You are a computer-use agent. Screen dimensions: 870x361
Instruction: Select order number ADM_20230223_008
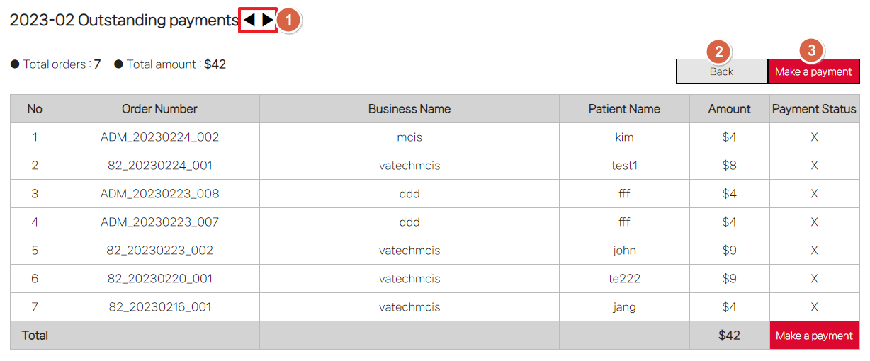click(159, 194)
